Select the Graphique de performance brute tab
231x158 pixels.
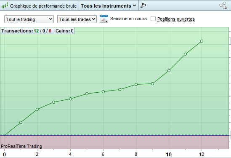pyautogui.click(x=43, y=6)
